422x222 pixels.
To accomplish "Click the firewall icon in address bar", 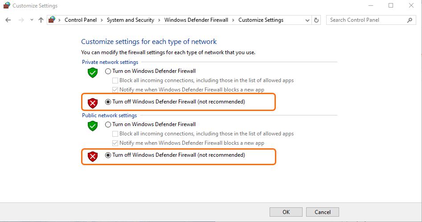I will tap(52, 20).
